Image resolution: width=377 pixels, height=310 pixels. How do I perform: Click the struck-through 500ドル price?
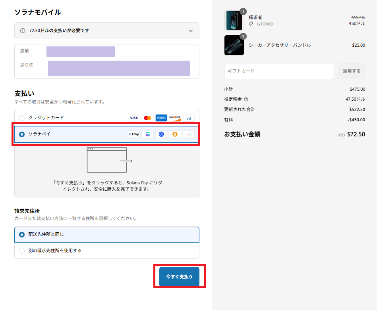tap(358, 17)
